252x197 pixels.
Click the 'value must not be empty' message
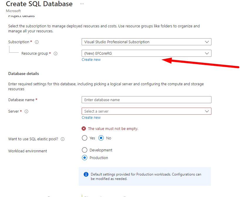[x=113, y=128]
